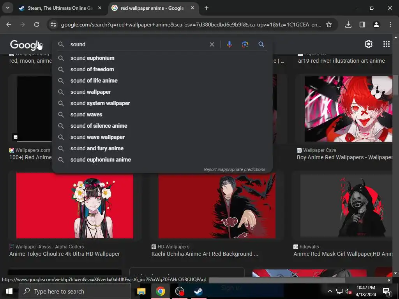399x299 pixels.
Task: Reload the current page
Action: click(37, 25)
